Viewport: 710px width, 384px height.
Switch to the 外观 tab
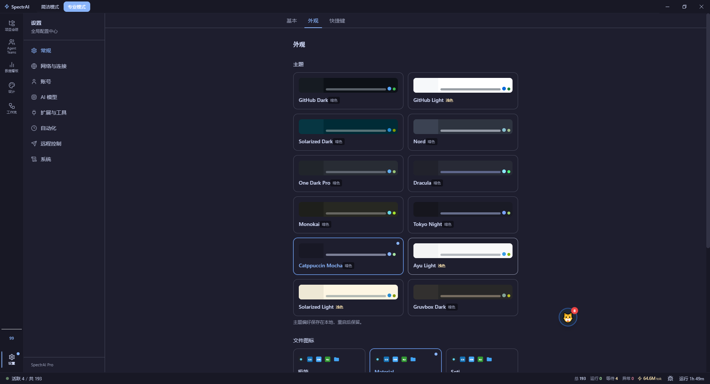click(x=313, y=21)
